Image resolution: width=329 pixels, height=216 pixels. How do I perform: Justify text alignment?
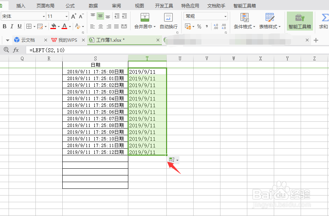116,26
